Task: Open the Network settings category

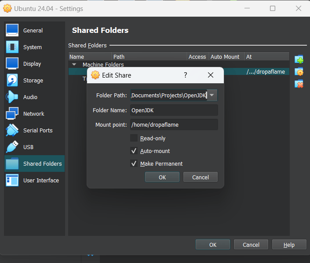Action: 34,114
